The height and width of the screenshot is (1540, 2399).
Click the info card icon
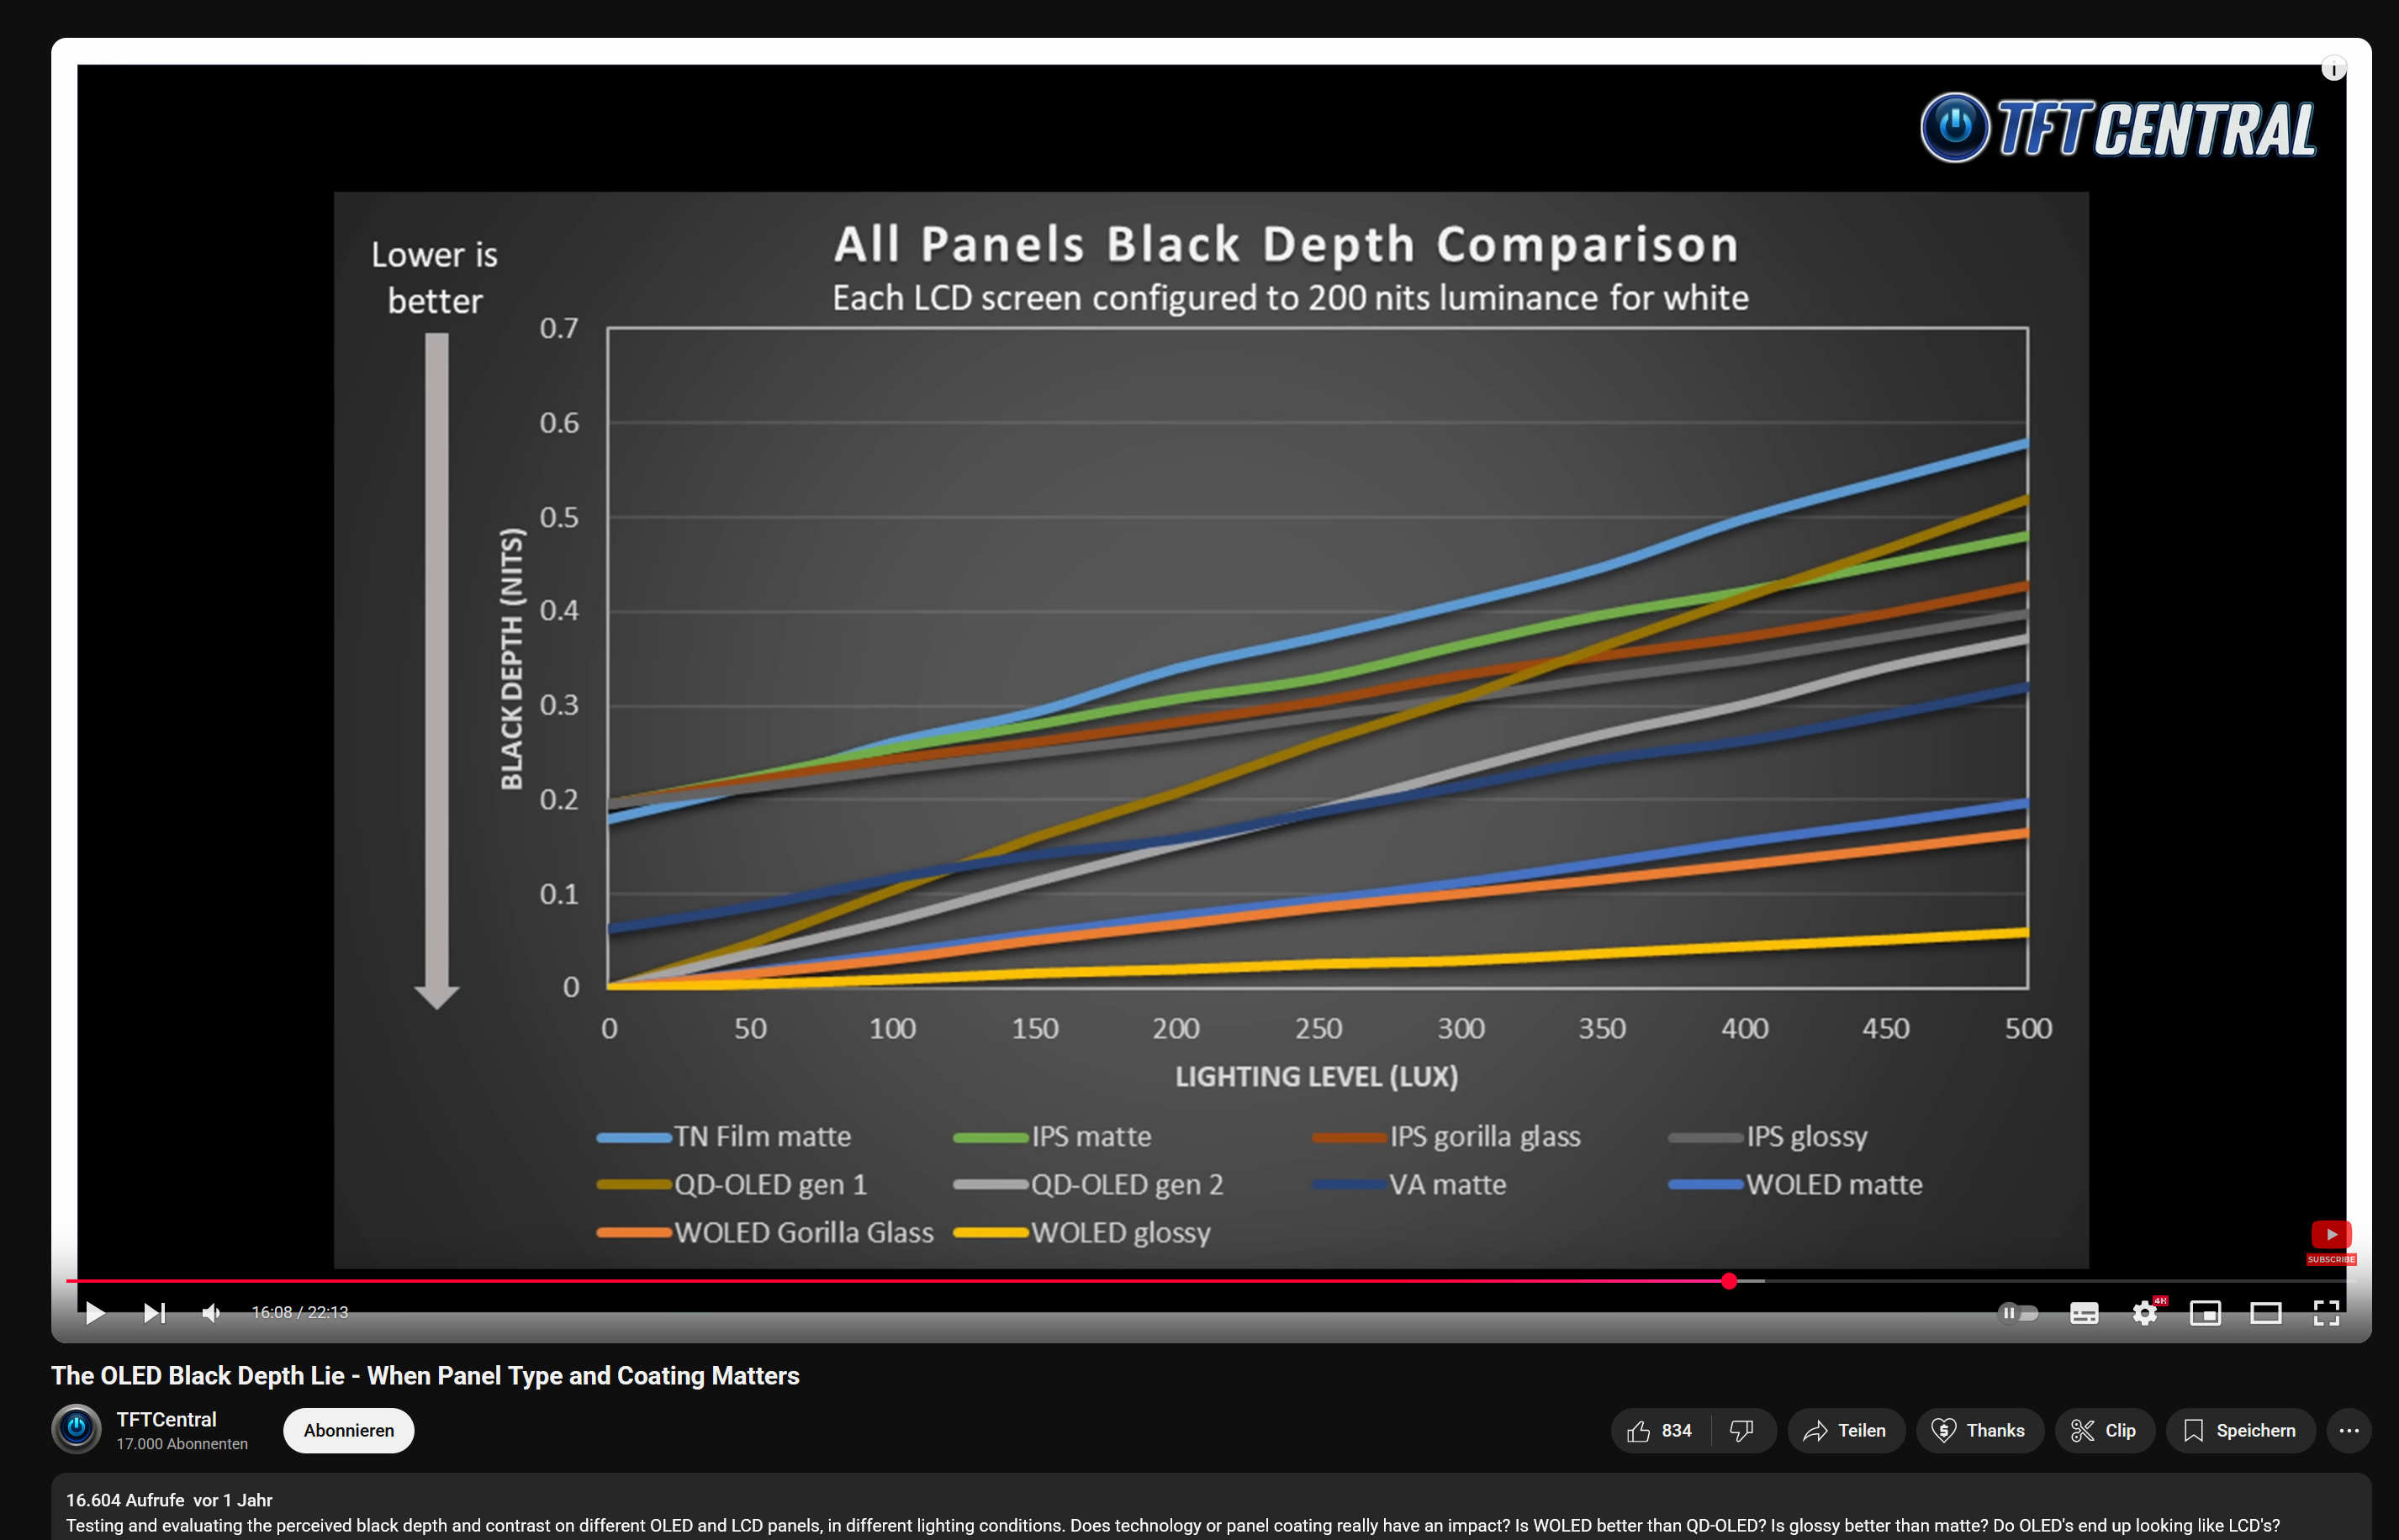point(2333,69)
